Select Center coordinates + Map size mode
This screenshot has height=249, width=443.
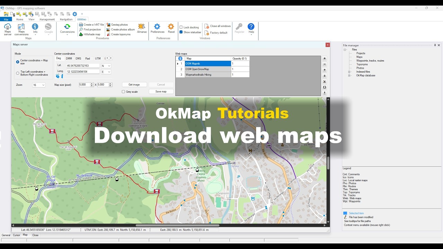[18, 62]
